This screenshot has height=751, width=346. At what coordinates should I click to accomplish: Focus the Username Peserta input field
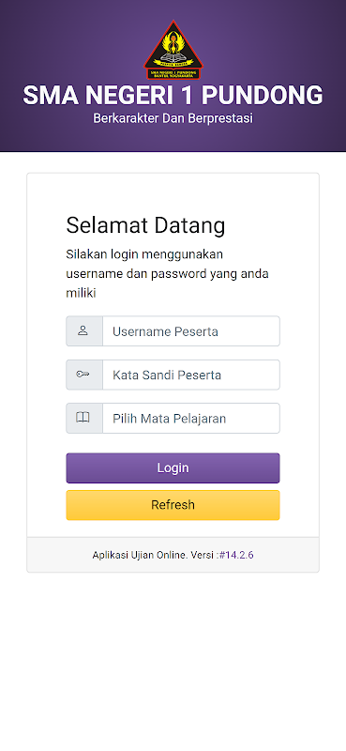coord(191,331)
